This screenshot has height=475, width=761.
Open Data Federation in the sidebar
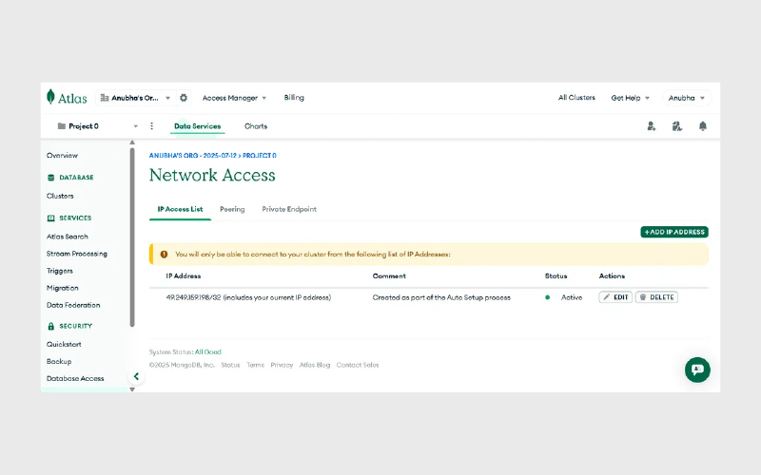pyautogui.click(x=73, y=305)
